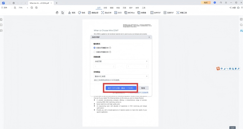The height and width of the screenshot is (129, 243).
Task: Switch to the 注释 ribbon tab
Action: (105, 8)
